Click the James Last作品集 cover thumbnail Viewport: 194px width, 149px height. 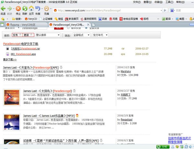[12, 122]
